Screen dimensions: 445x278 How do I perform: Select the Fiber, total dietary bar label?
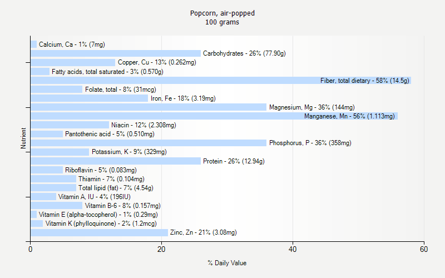364,81
